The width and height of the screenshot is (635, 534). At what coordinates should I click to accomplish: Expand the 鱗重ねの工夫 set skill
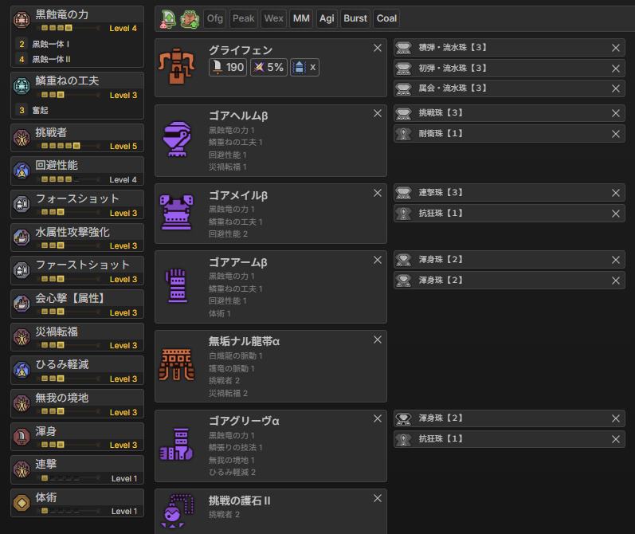point(77,87)
